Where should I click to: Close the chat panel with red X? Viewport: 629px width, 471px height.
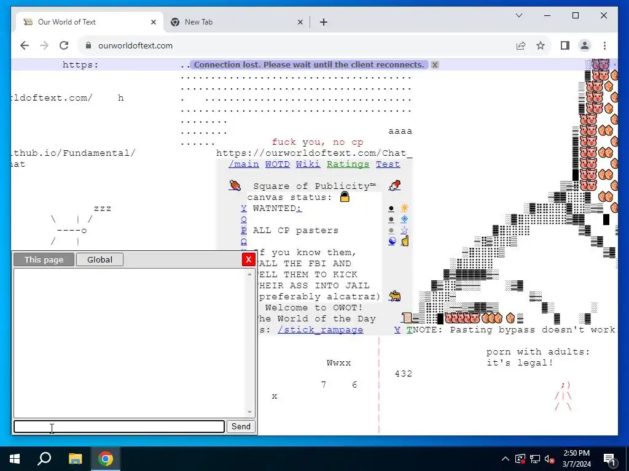click(x=249, y=259)
